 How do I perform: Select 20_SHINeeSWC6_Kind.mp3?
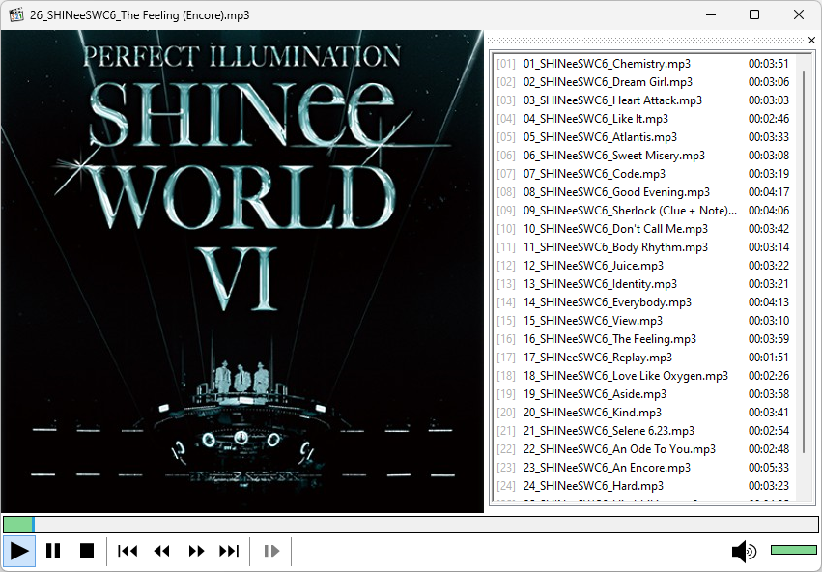644,413
